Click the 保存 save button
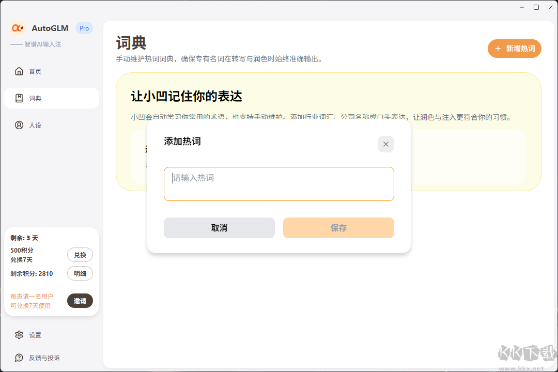Viewport: 558px width, 372px height. [338, 228]
